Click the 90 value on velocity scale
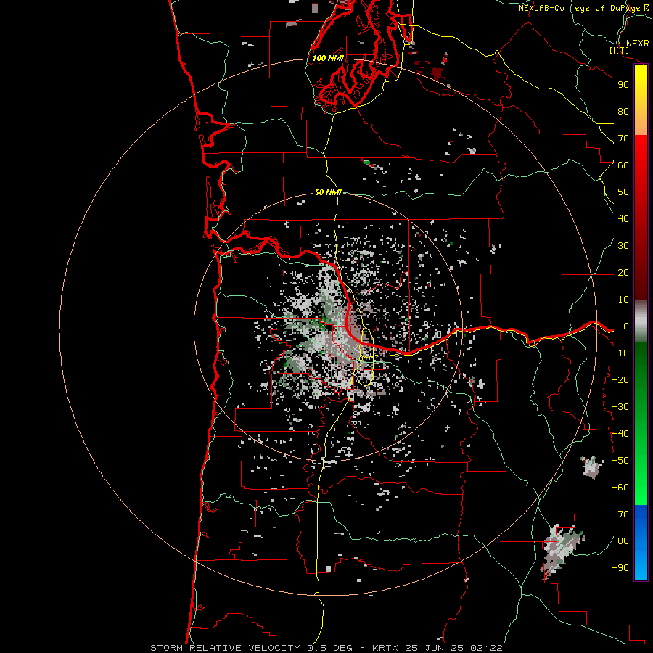The width and height of the screenshot is (653, 653). click(623, 85)
